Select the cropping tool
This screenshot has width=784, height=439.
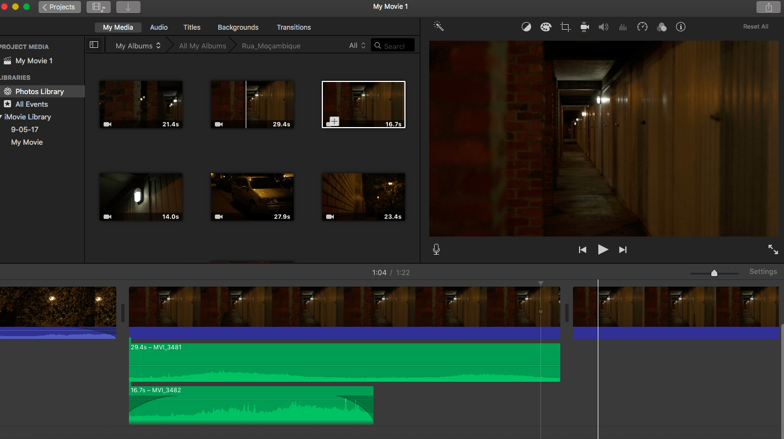click(x=565, y=27)
